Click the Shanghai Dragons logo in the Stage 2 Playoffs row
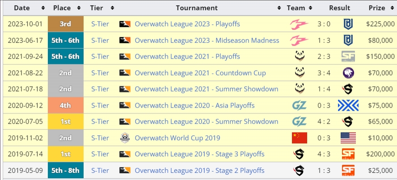The image size is (397, 180). click(x=299, y=170)
